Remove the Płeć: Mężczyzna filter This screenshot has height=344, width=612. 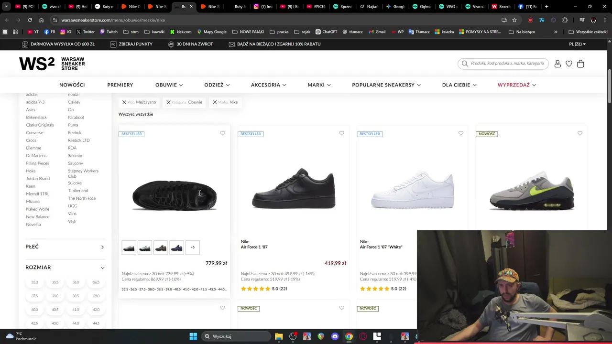click(124, 102)
